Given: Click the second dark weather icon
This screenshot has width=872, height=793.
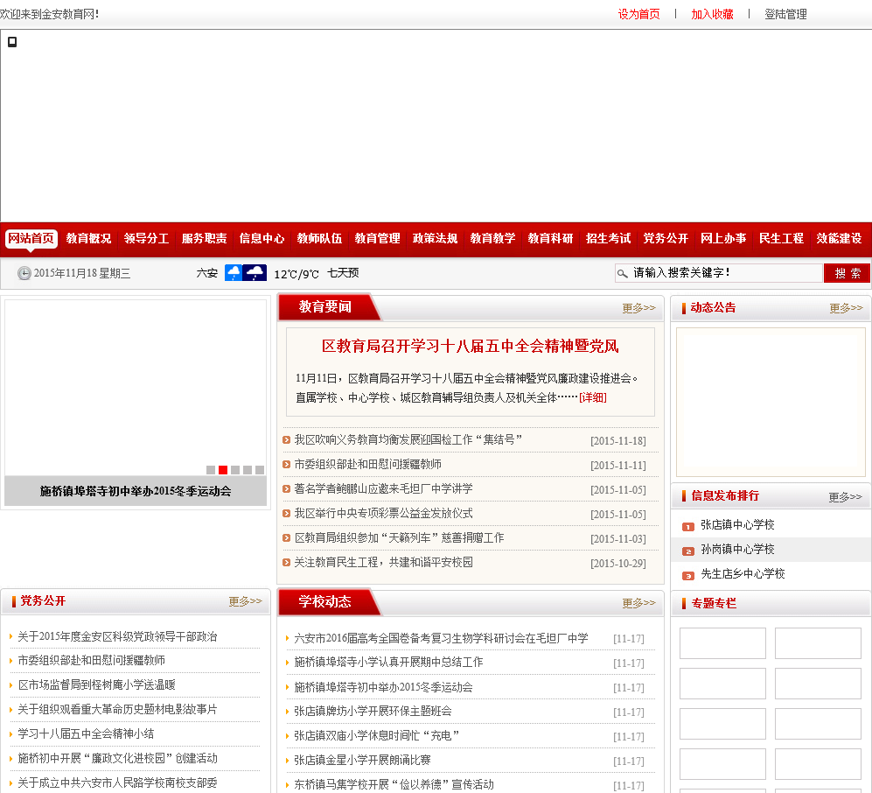Looking at the screenshot, I should (255, 273).
